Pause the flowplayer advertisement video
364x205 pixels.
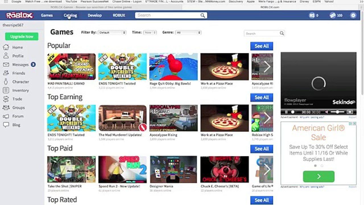pos(286,112)
